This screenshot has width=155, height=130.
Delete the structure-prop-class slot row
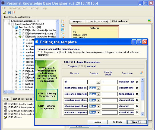(137, 100)
